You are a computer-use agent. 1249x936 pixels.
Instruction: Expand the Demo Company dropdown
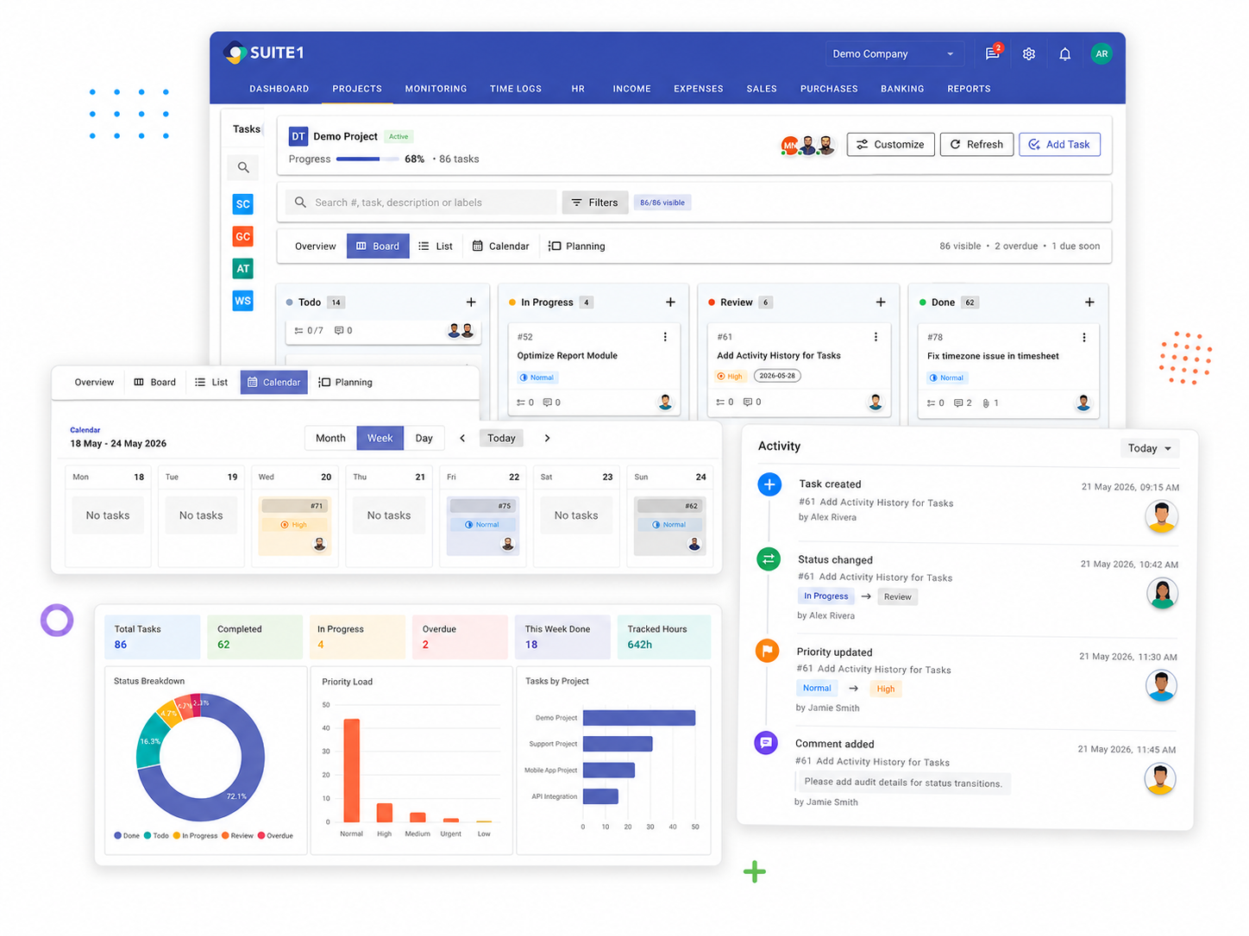coord(893,53)
